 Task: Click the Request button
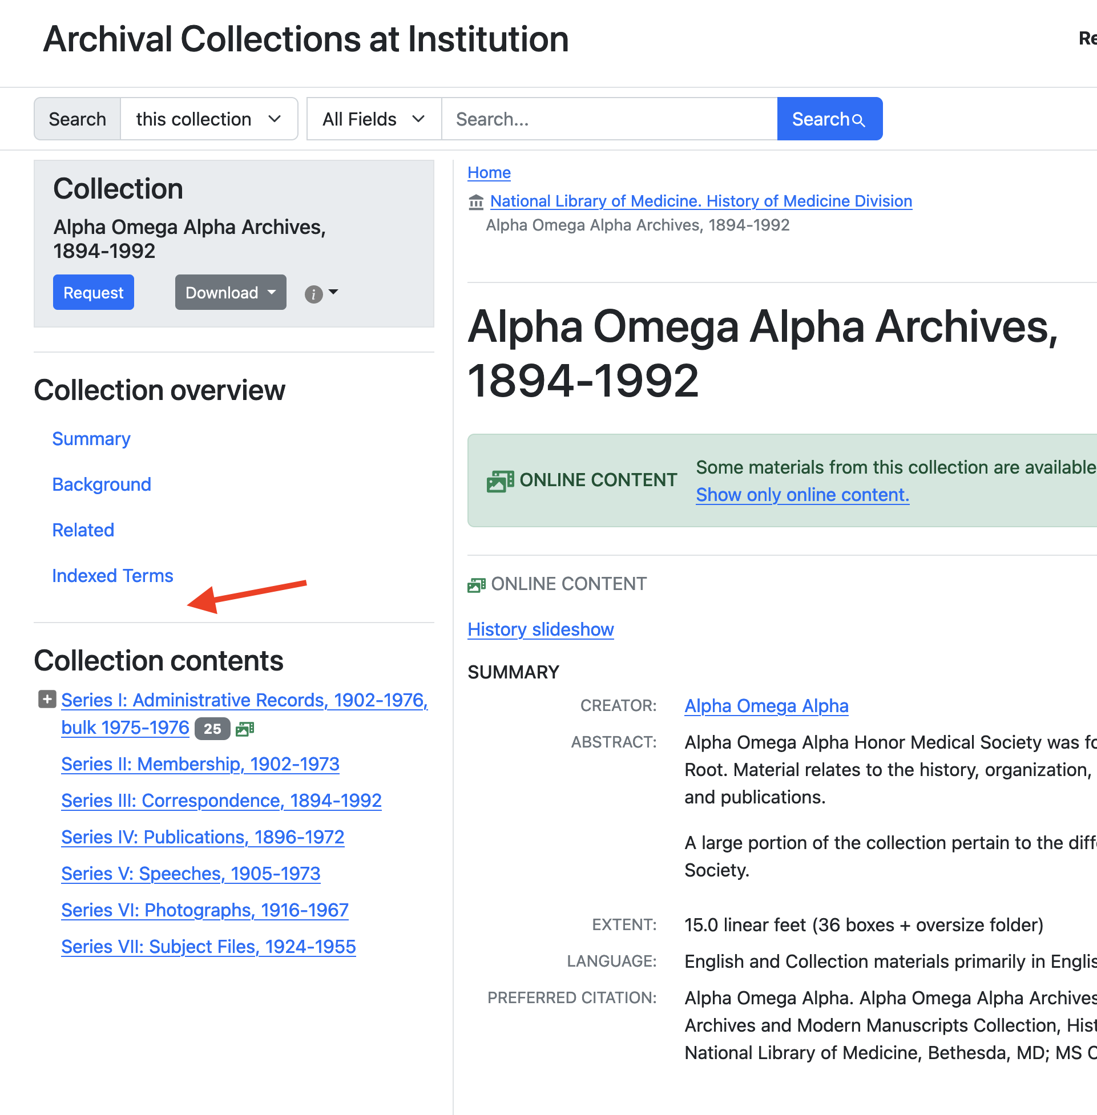(x=93, y=293)
